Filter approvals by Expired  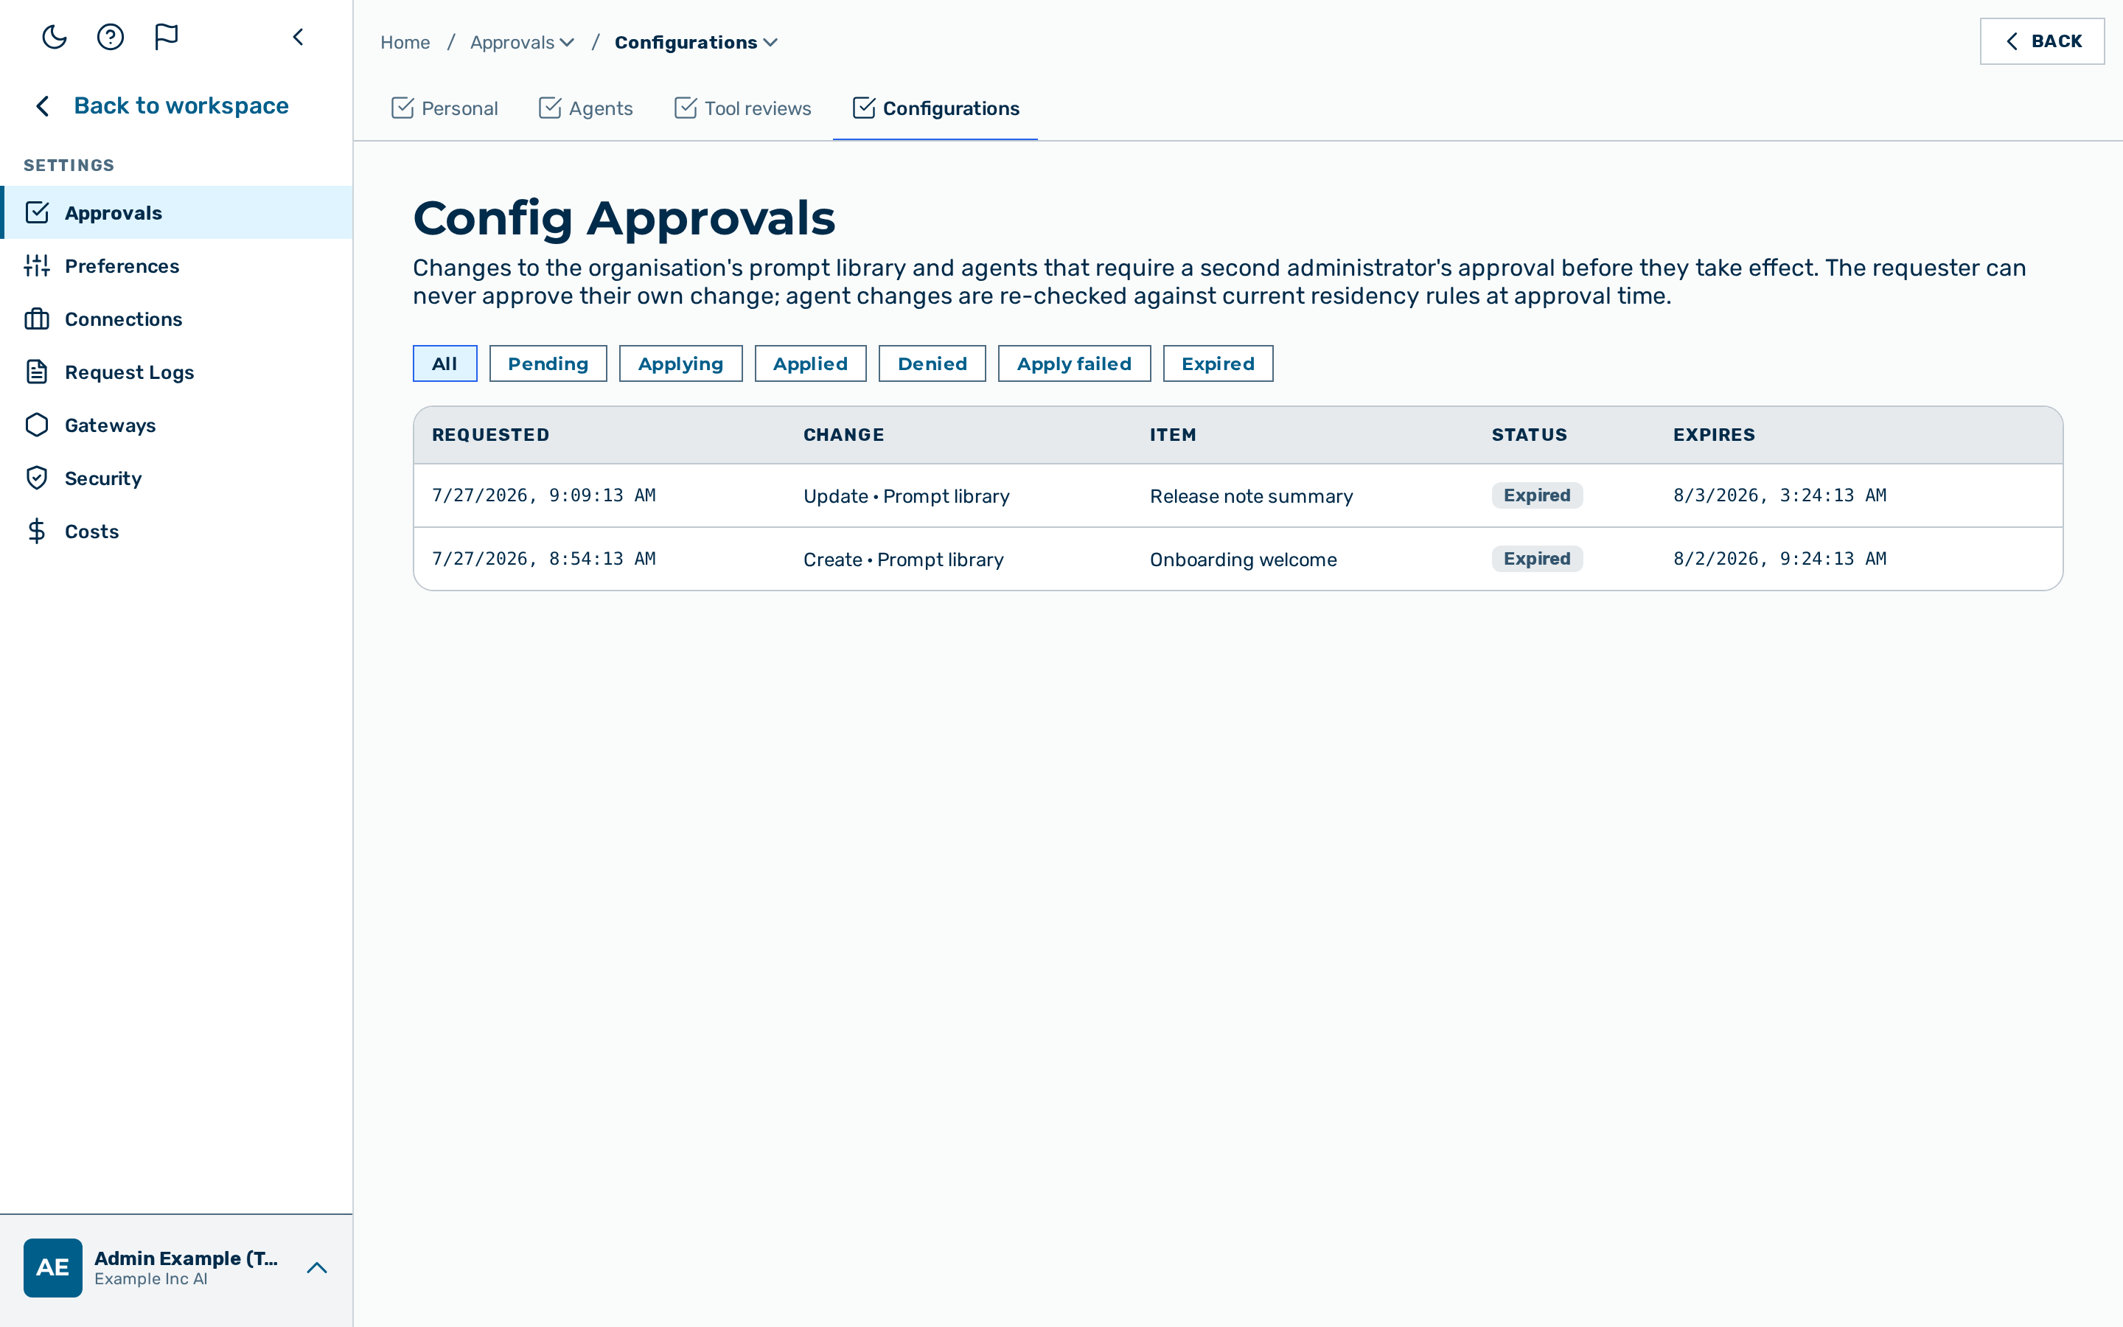coord(1218,363)
